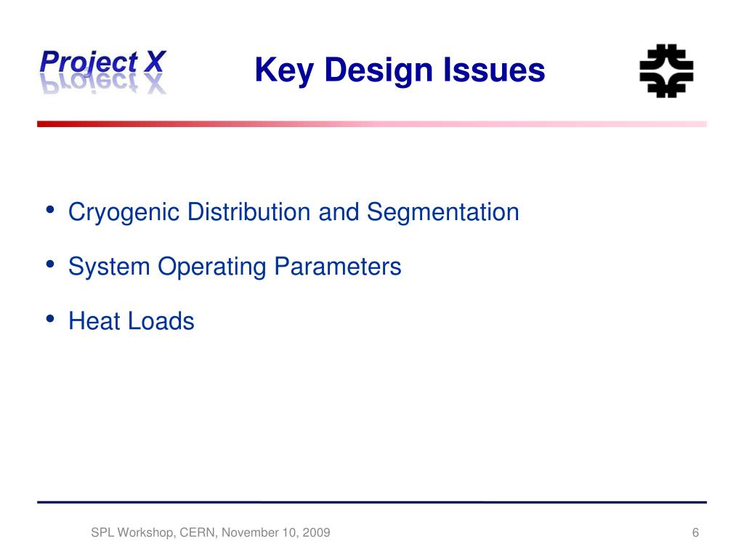
Task: Click the Project X logo
Action: click(x=103, y=71)
